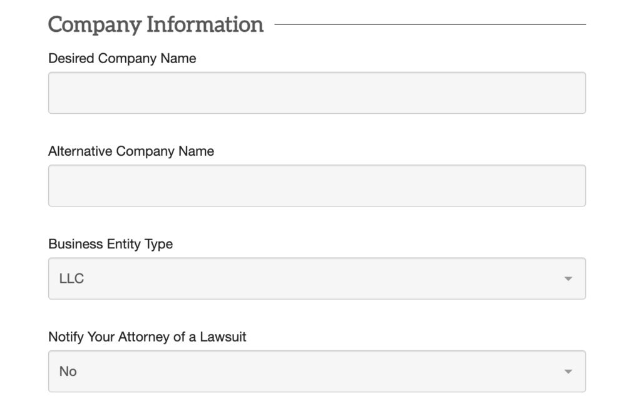The width and height of the screenshot is (641, 411).
Task: Click the caret arrow in the lawsuit notification select
Action: pos(568,372)
